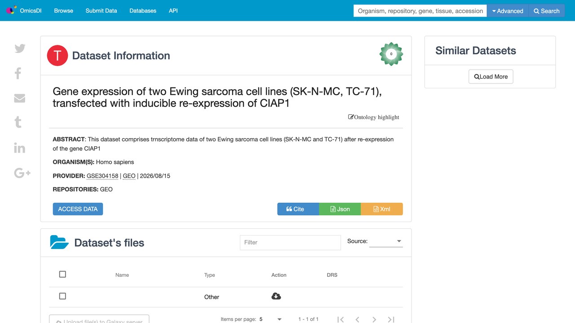Click the ACCESS DATA button

(78, 209)
